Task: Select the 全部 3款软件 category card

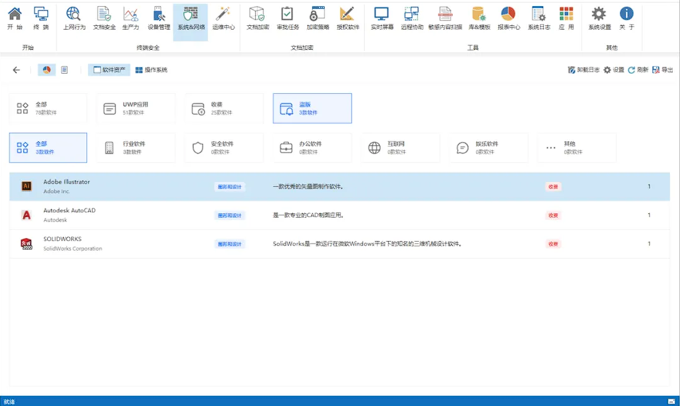Action: (x=48, y=148)
